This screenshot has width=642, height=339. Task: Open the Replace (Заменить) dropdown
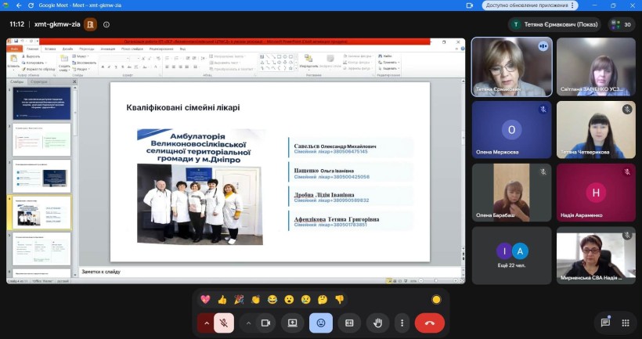(x=388, y=62)
